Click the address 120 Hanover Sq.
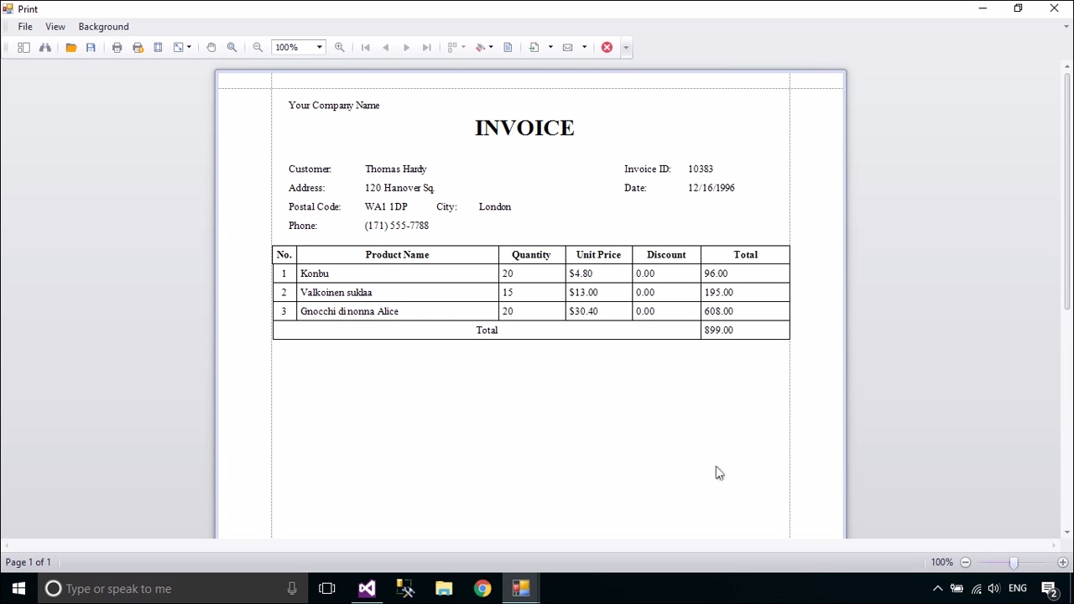1074x604 pixels. tap(399, 188)
